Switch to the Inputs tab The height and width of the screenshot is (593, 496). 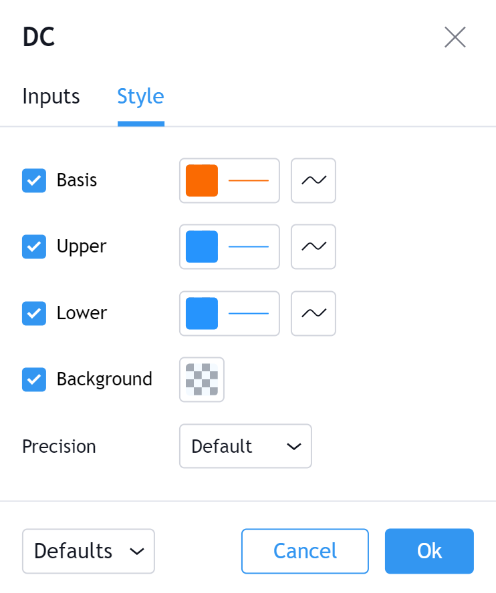point(51,97)
